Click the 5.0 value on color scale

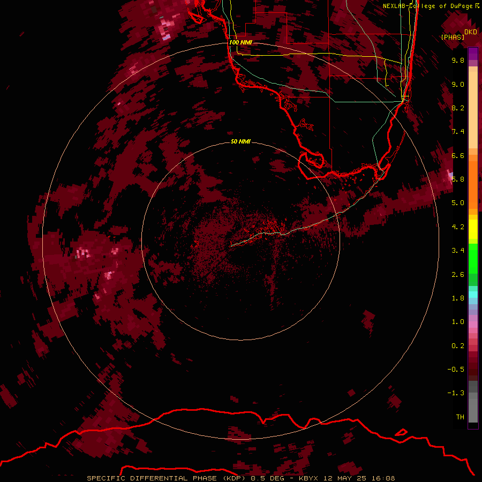pyautogui.click(x=458, y=203)
